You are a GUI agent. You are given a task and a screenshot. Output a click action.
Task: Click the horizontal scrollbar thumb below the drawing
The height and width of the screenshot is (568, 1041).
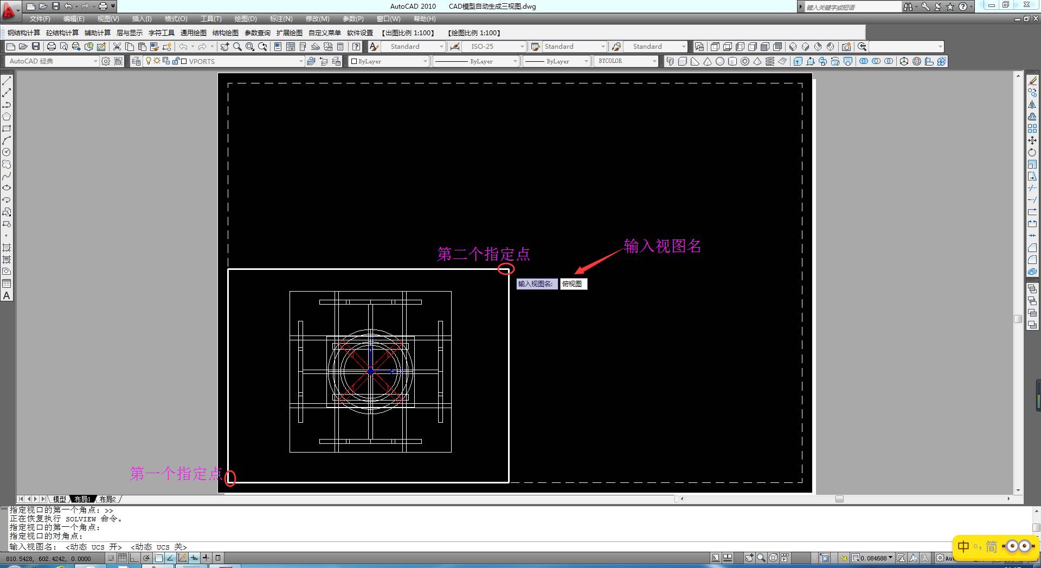839,499
